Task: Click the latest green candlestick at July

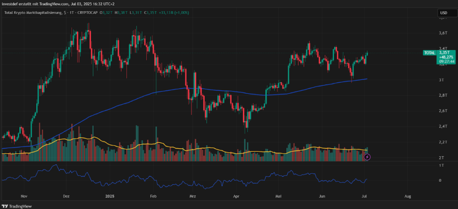Action: (367, 54)
